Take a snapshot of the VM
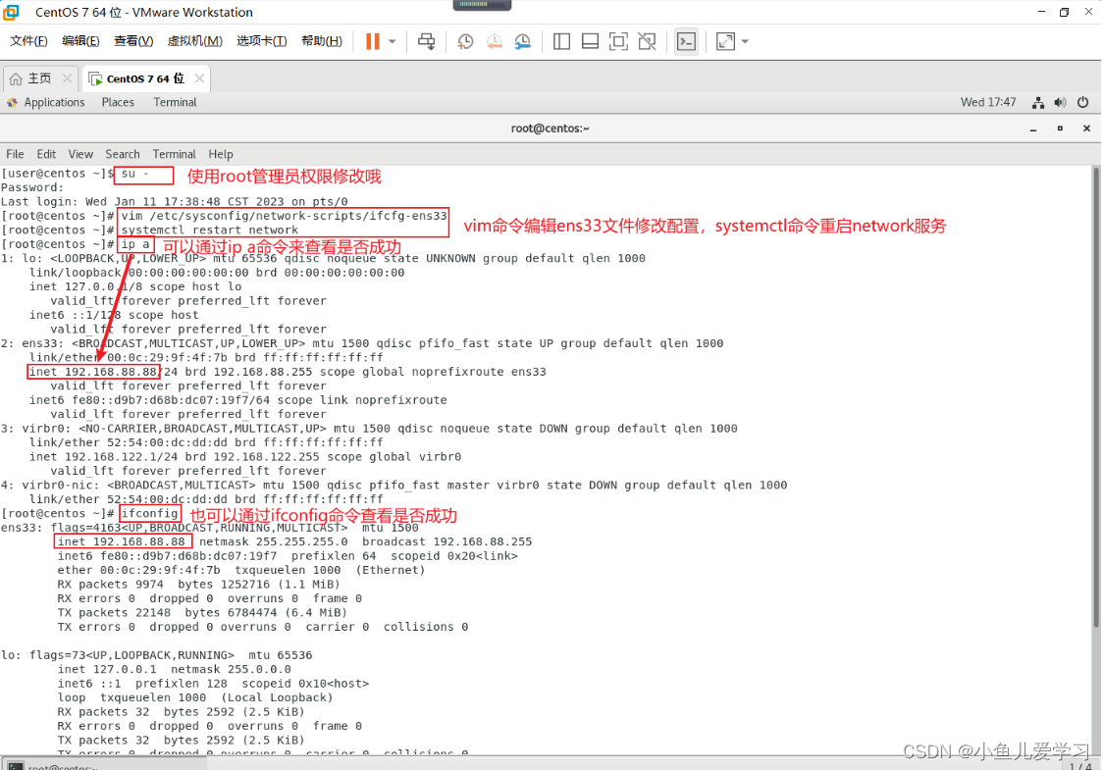 (x=465, y=41)
